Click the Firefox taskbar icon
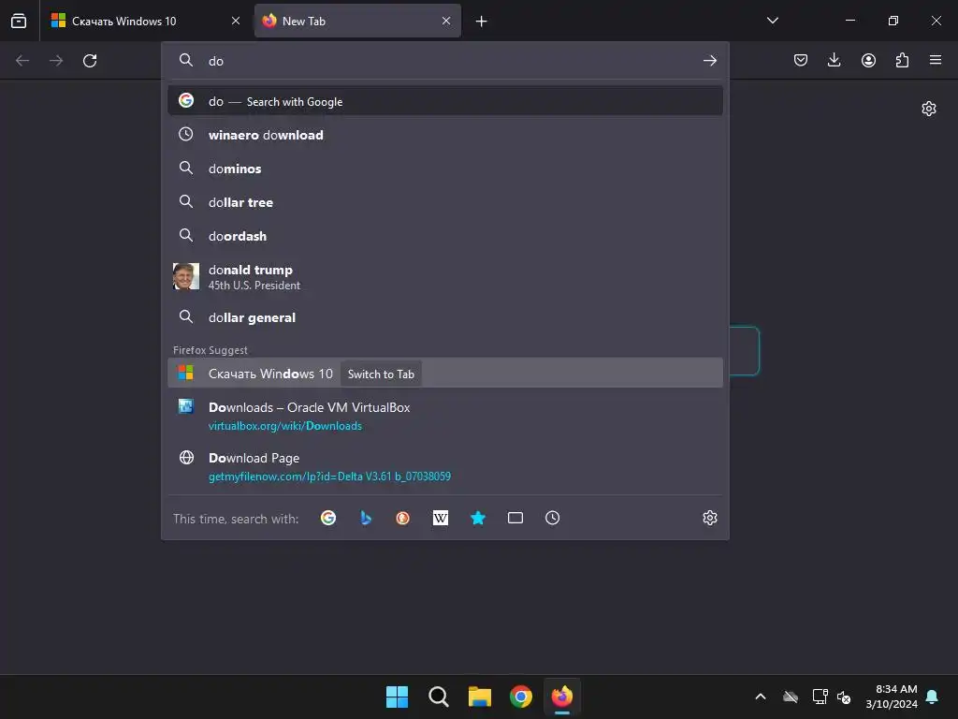The image size is (958, 719). point(562,697)
